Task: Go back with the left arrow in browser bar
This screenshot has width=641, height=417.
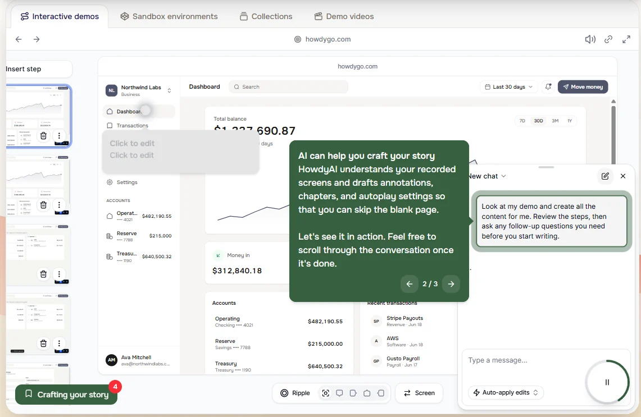Action: [19, 39]
